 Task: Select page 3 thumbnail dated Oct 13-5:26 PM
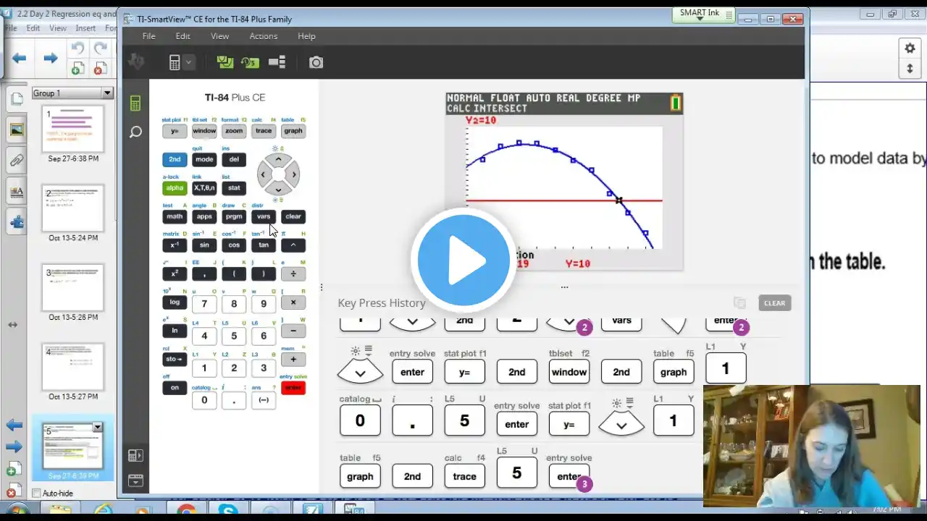pyautogui.click(x=72, y=288)
